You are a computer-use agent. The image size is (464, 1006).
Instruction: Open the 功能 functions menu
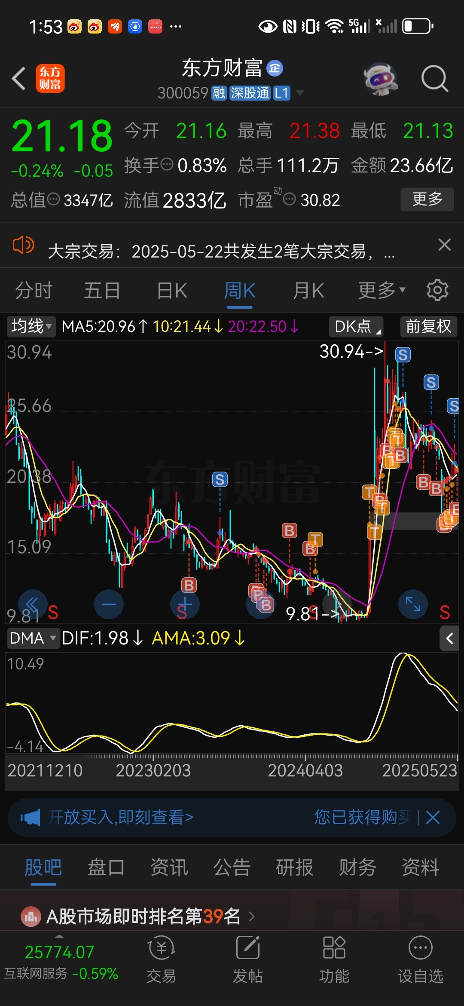(x=334, y=960)
